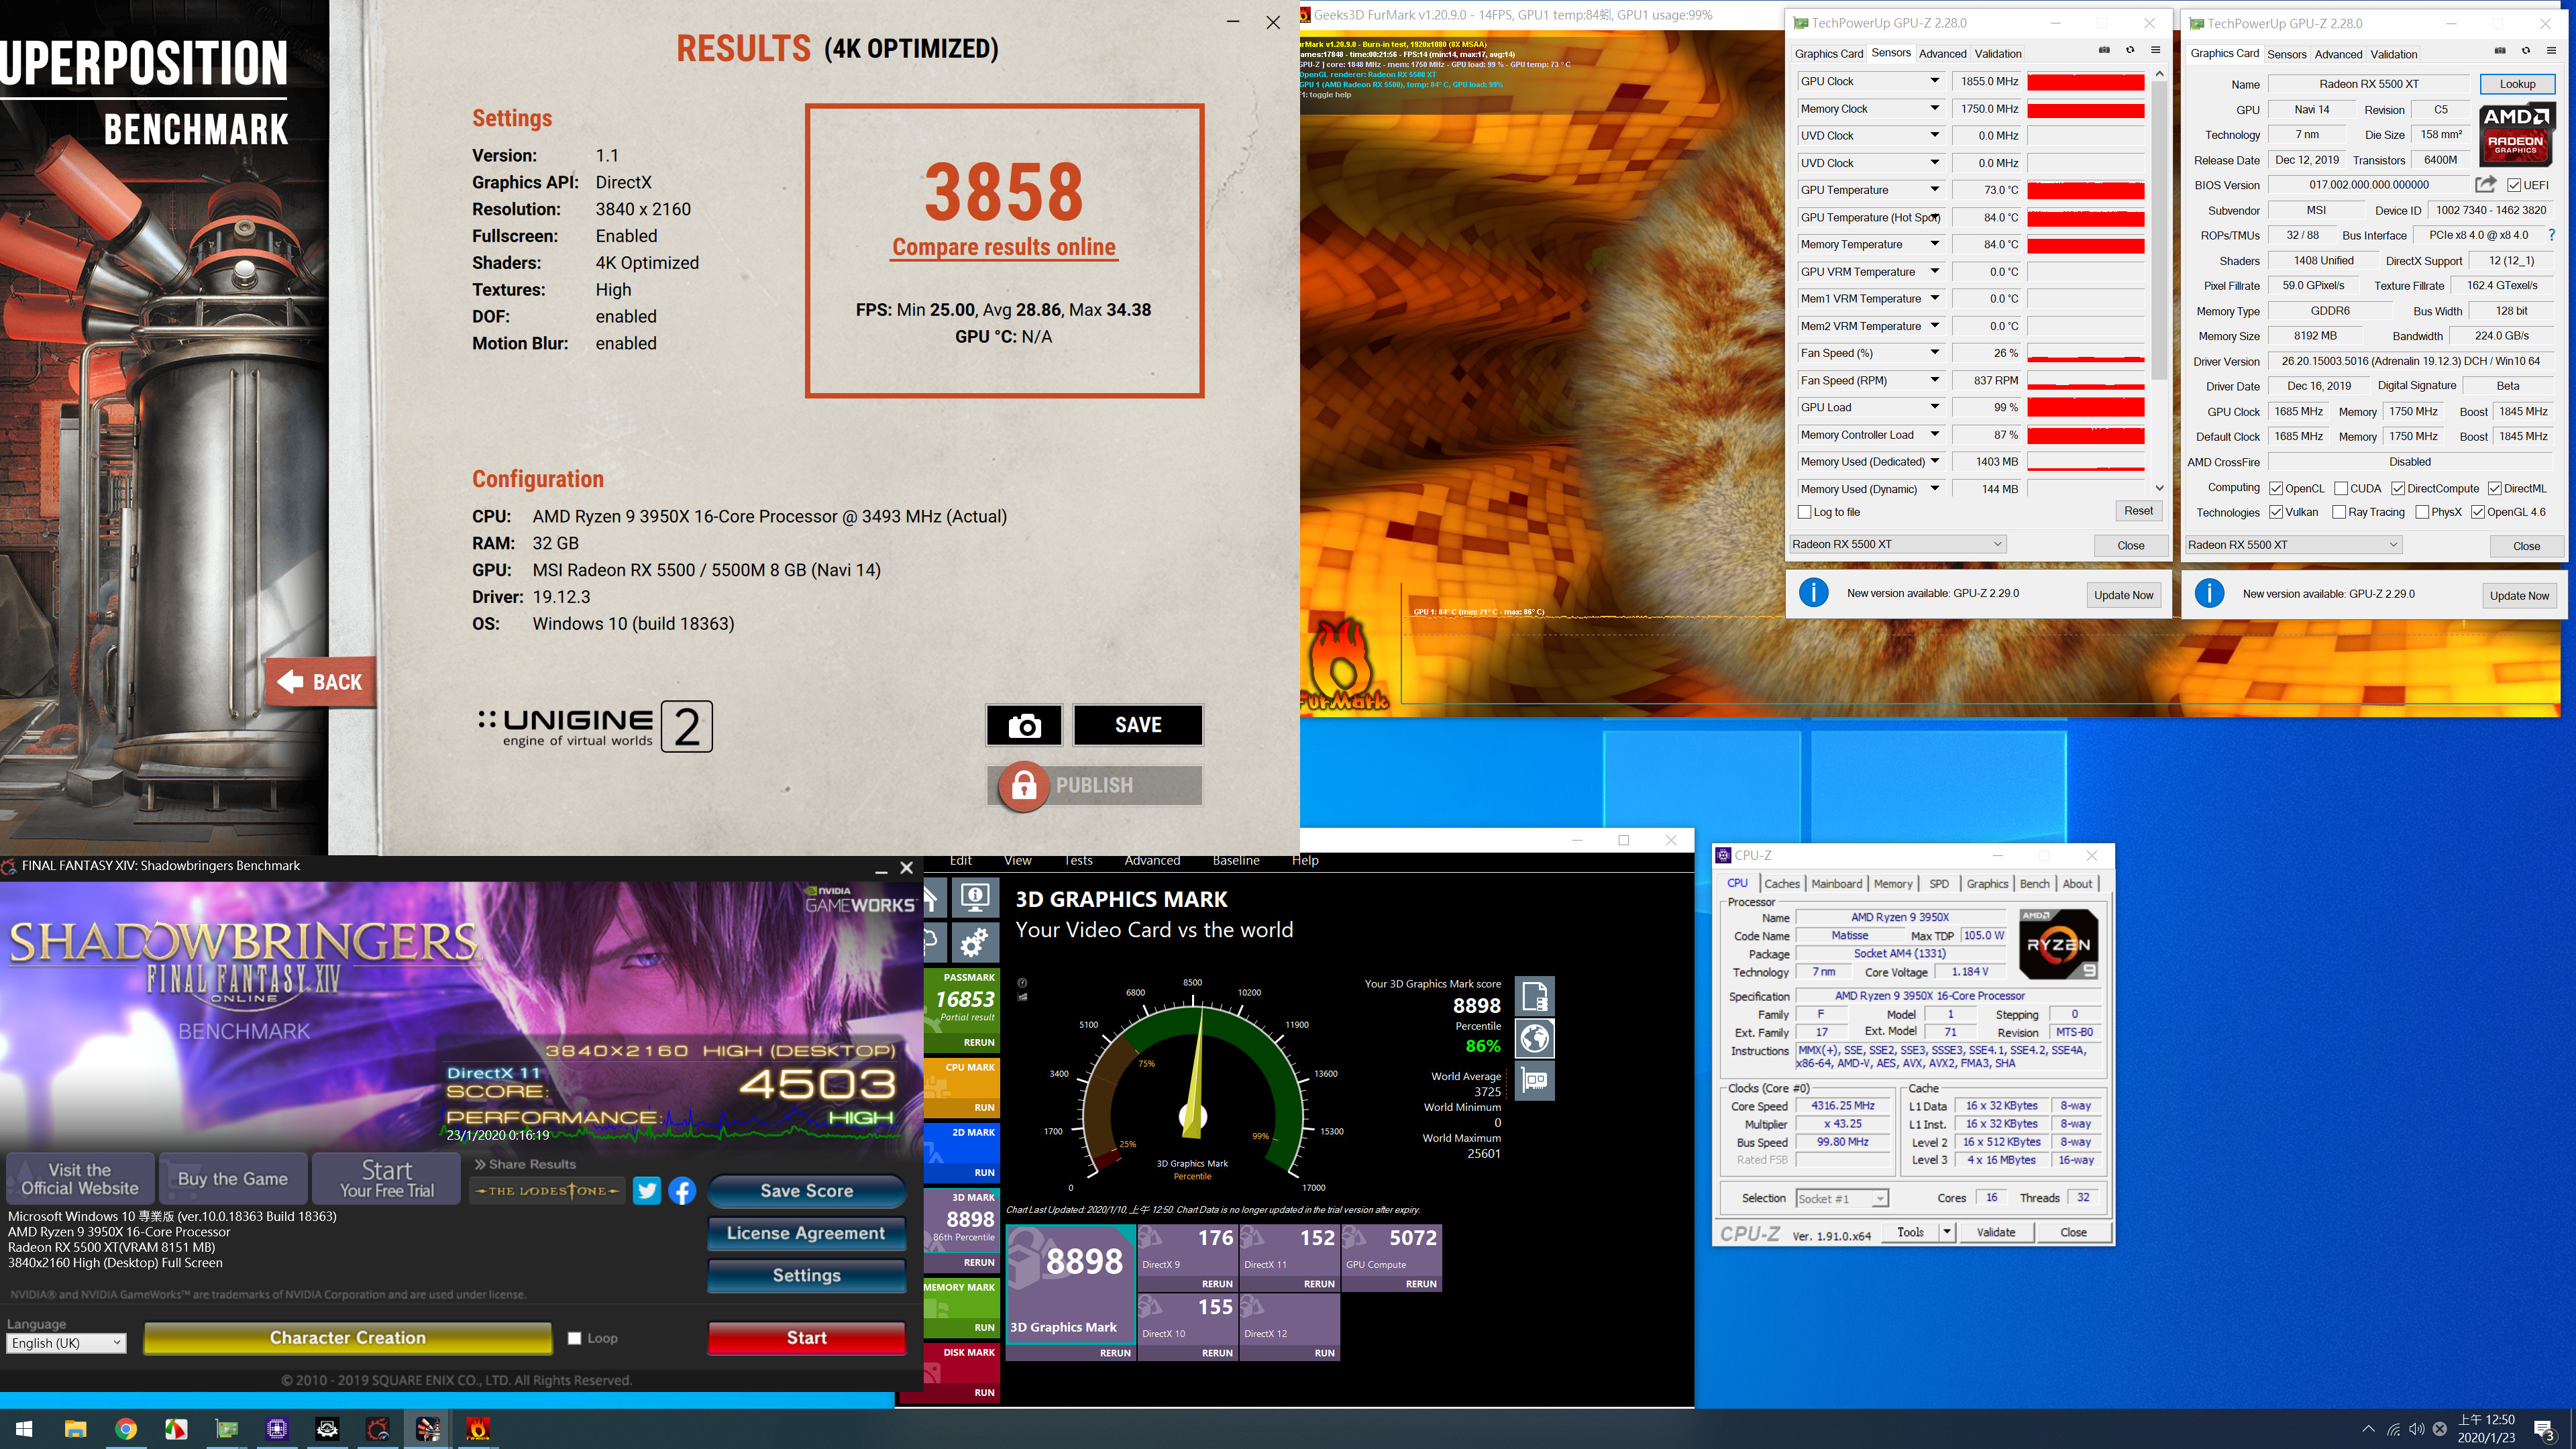The image size is (2576, 1449).
Task: Switch to Validation tab in GPU-Z Sensors window
Action: click(x=1998, y=53)
